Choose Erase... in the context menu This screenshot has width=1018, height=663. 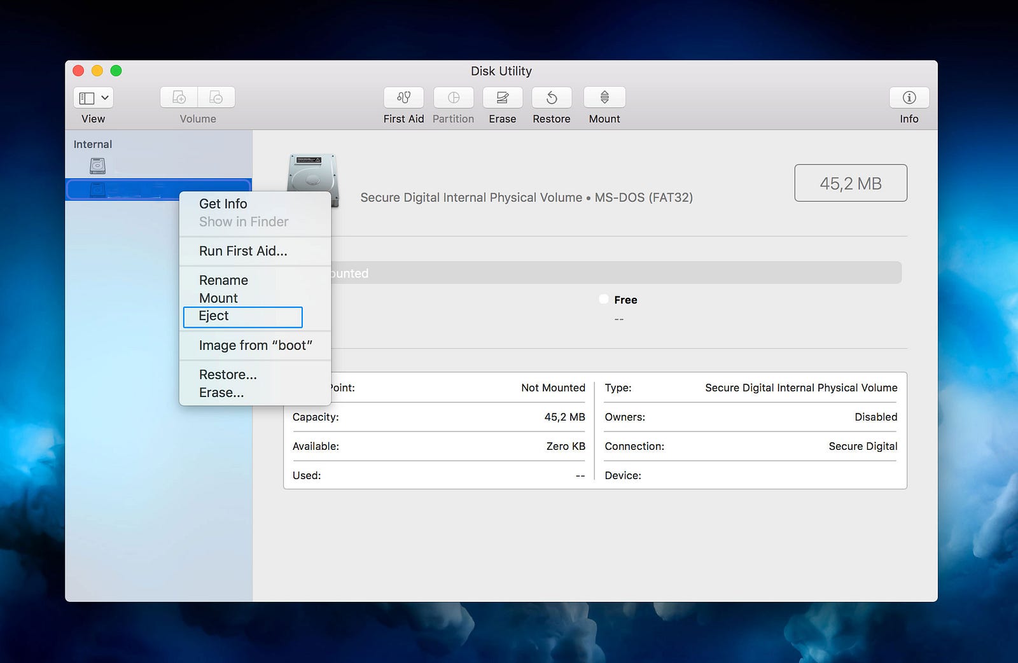click(x=221, y=393)
